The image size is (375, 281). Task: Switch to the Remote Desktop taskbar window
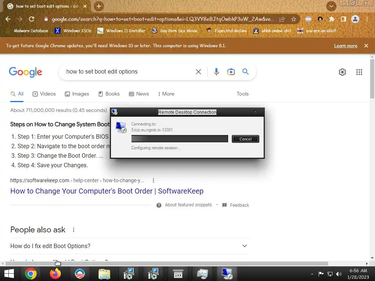coord(227,274)
